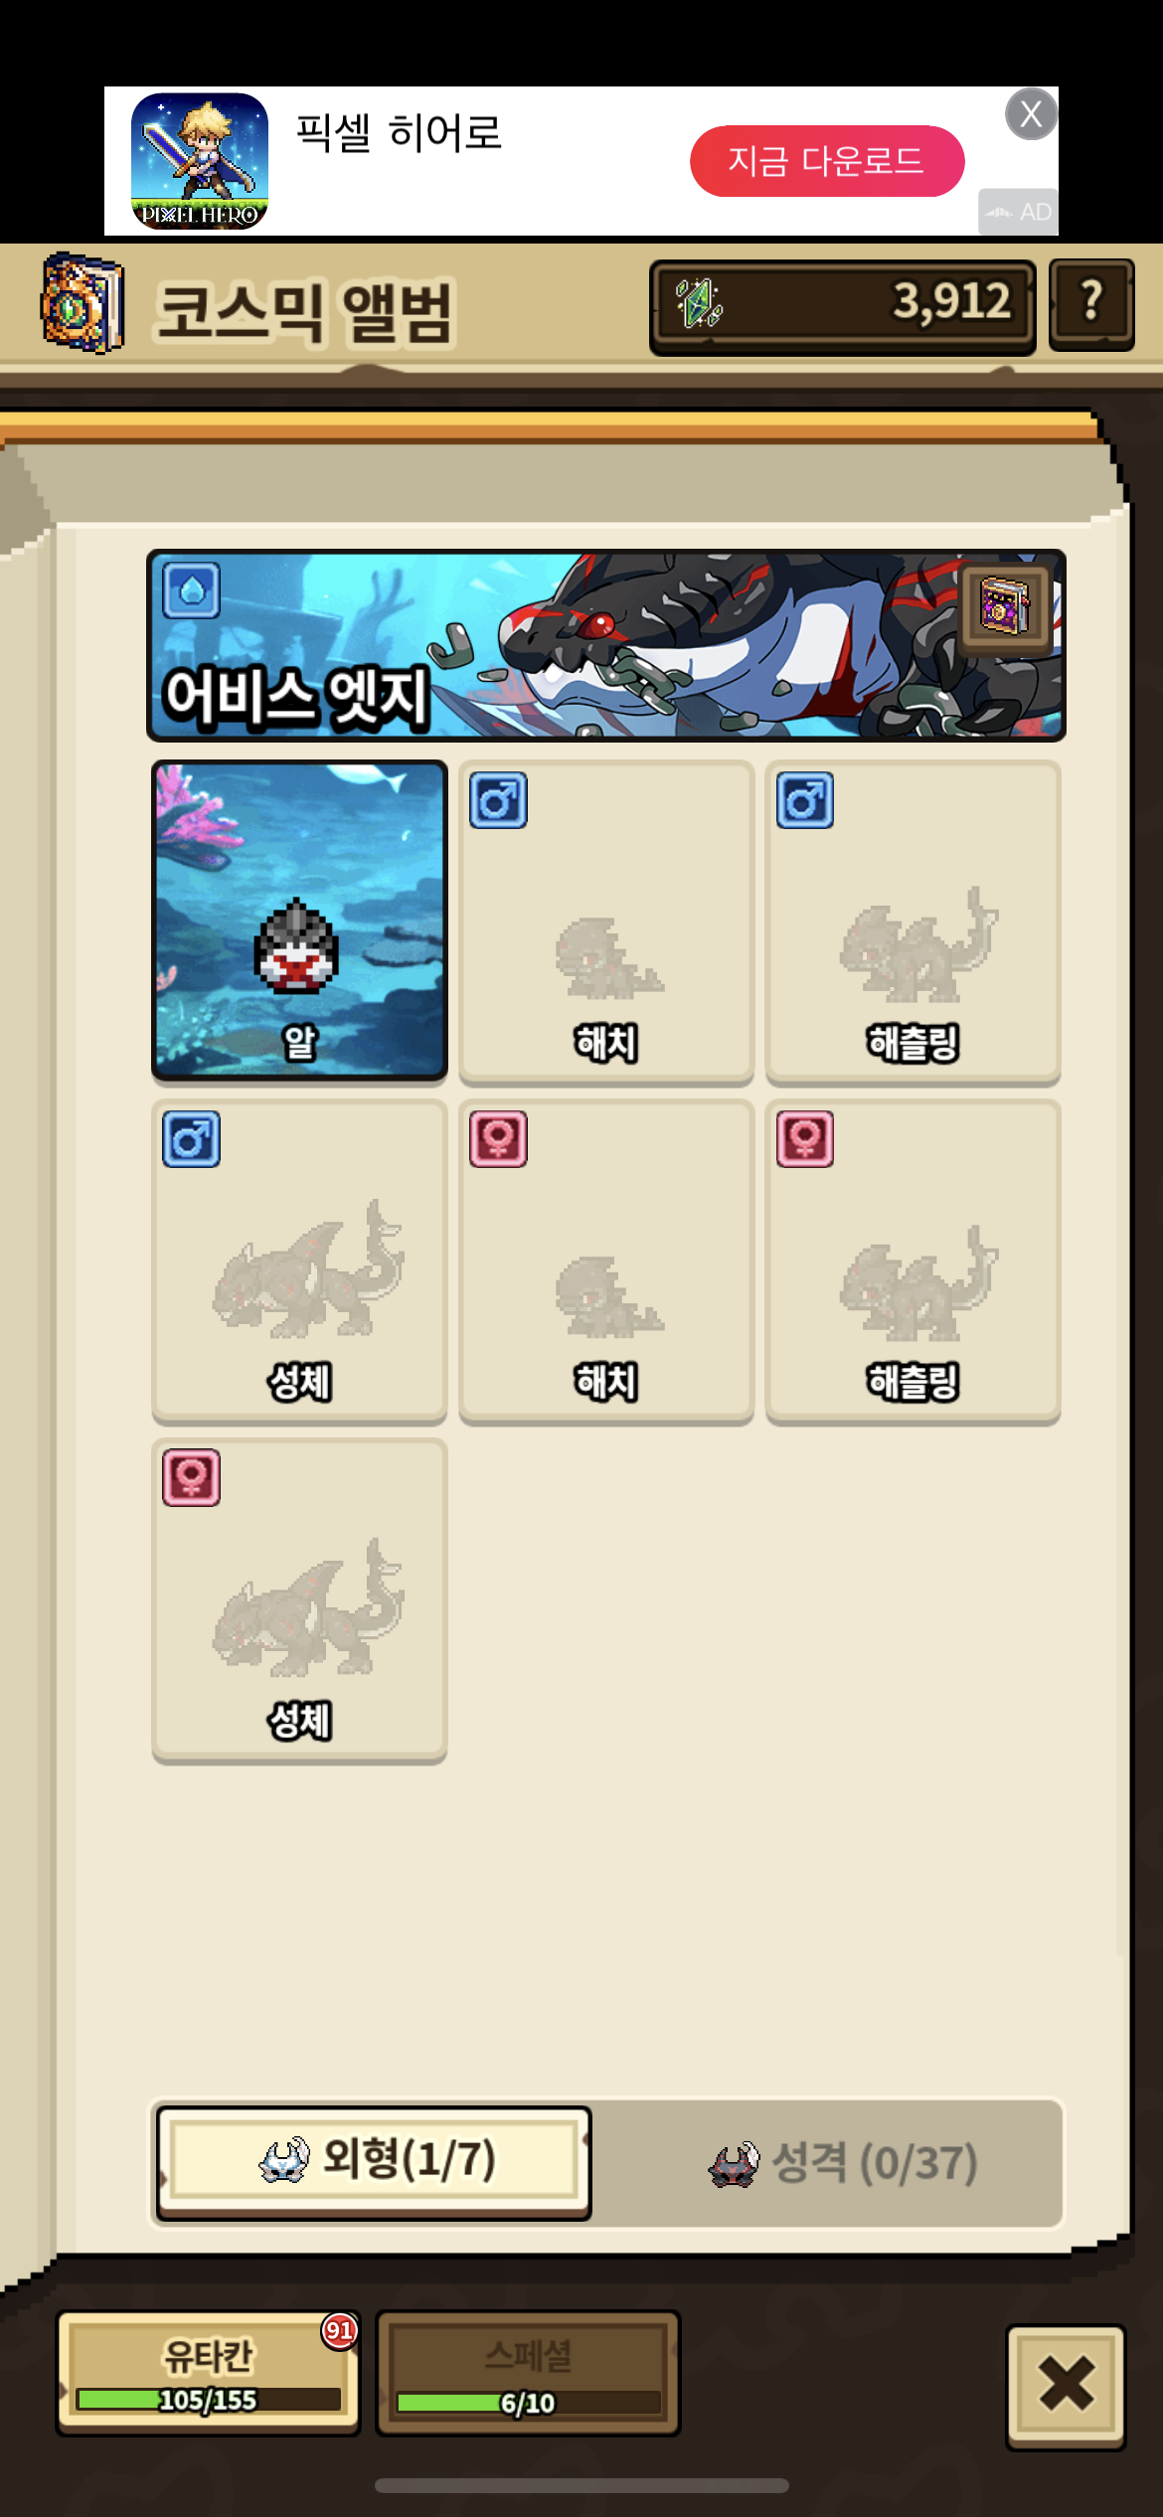Select the male 성체 card
Image resolution: width=1163 pixels, height=2517 pixels.
pyautogui.click(x=299, y=1260)
